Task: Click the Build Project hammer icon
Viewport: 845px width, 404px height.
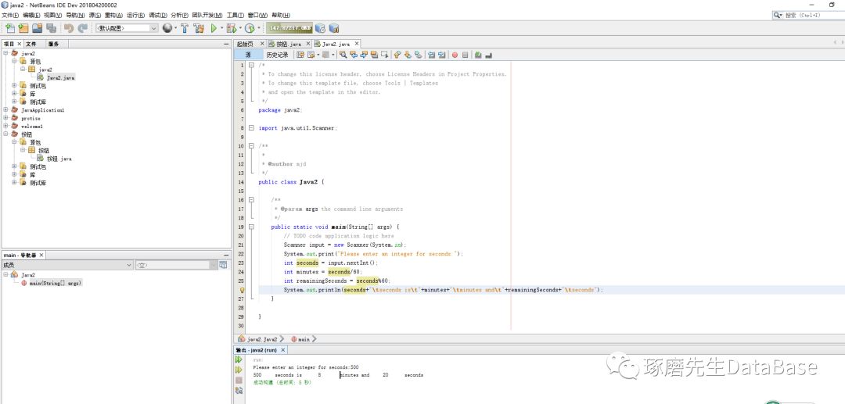Action: (x=185, y=28)
